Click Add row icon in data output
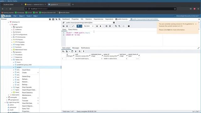 pyautogui.click(x=63, y=51)
